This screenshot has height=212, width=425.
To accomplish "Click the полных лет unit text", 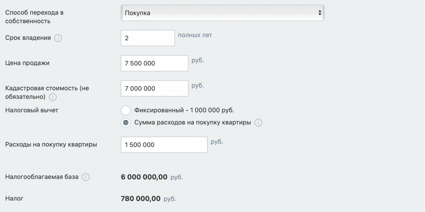I will [x=195, y=35].
